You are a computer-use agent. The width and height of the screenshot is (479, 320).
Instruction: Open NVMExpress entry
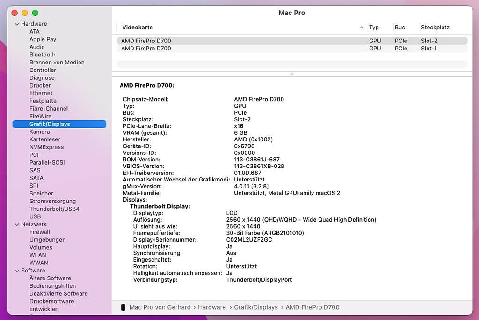46,147
